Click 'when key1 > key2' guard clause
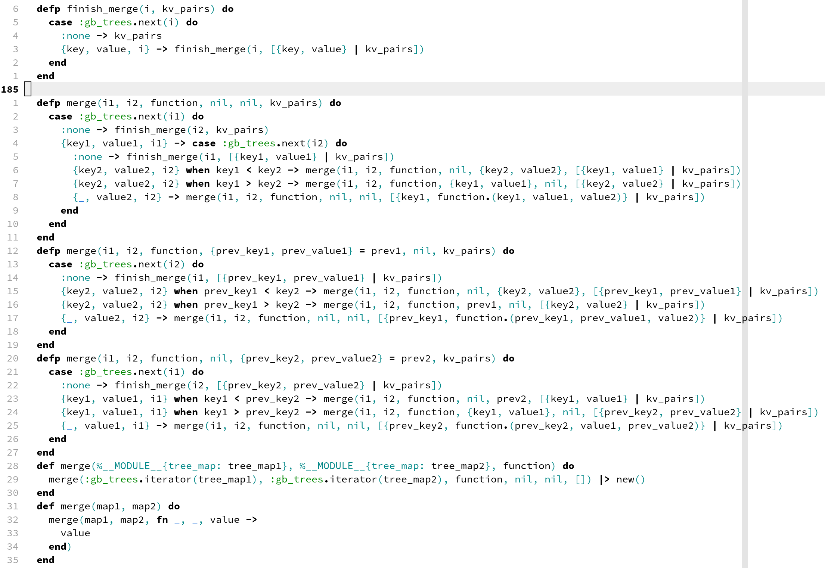 (234, 184)
